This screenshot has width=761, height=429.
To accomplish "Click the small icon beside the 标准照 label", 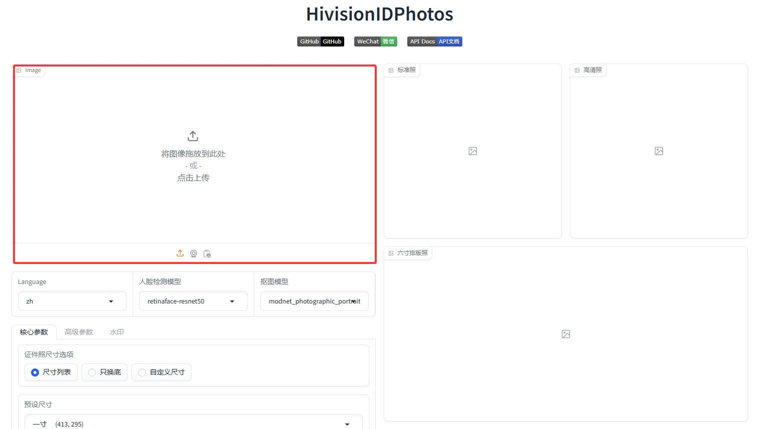I will (x=391, y=70).
